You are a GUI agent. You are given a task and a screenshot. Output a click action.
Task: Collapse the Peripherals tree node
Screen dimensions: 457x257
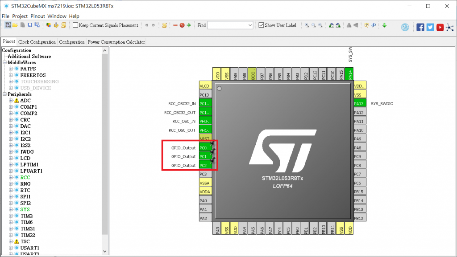[4, 94]
